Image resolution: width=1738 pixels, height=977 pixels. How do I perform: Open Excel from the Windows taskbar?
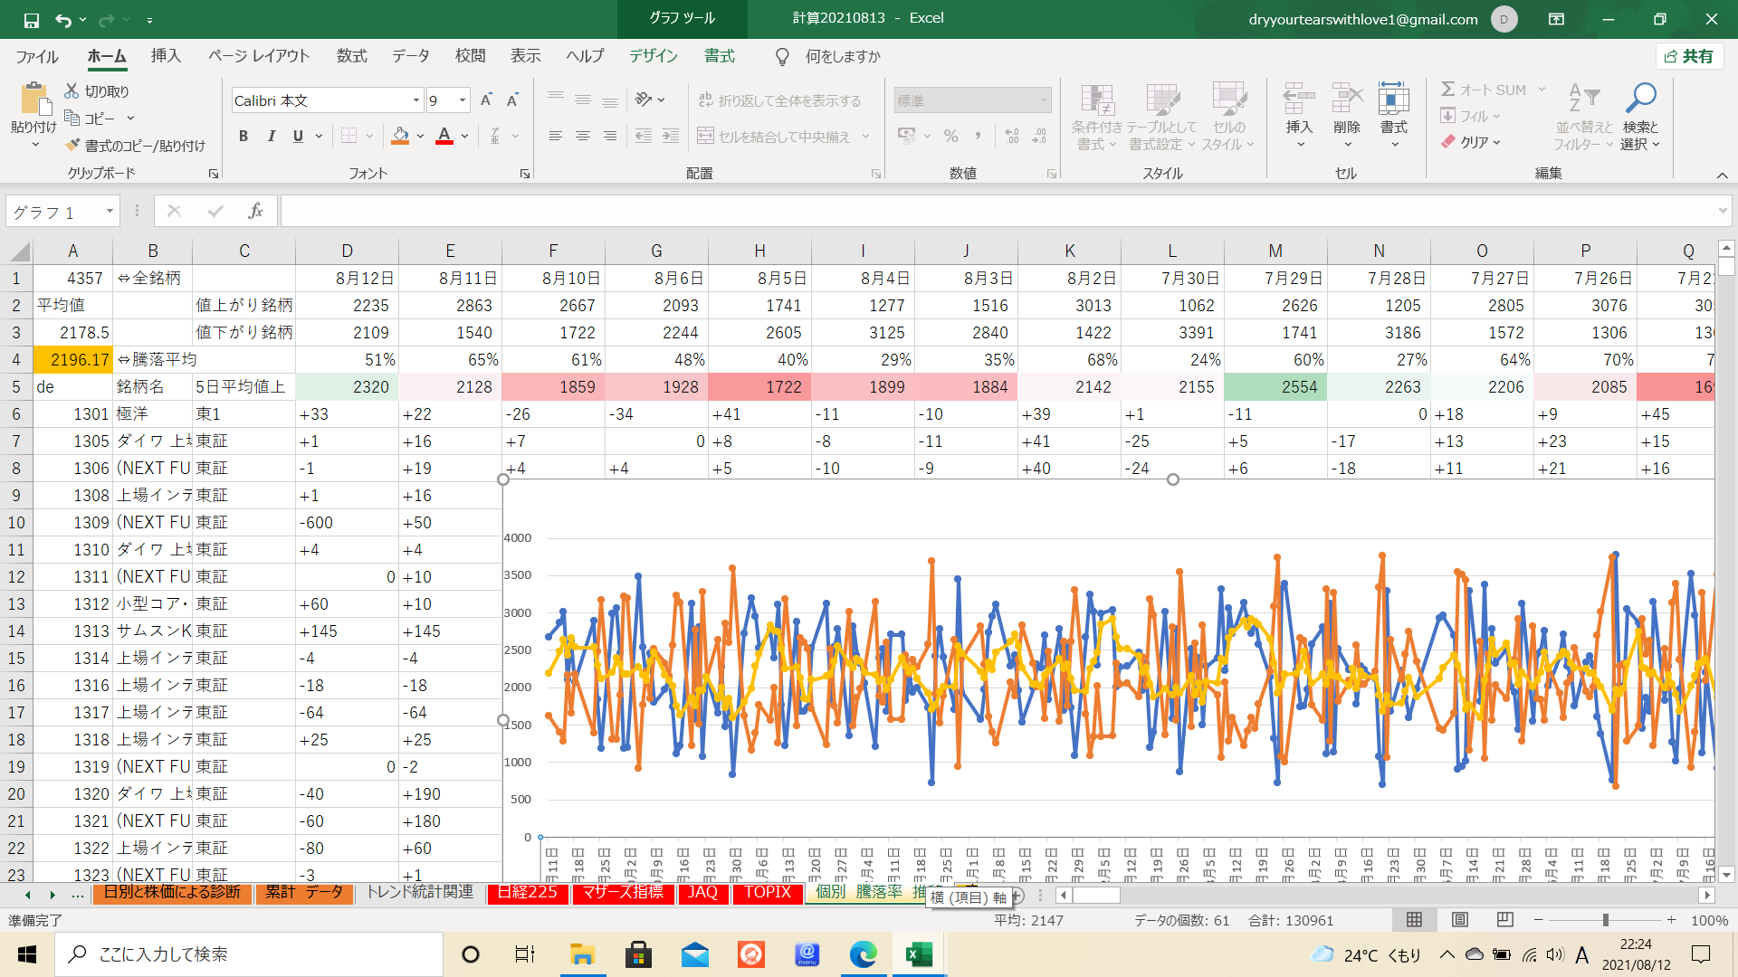pyautogui.click(x=919, y=954)
